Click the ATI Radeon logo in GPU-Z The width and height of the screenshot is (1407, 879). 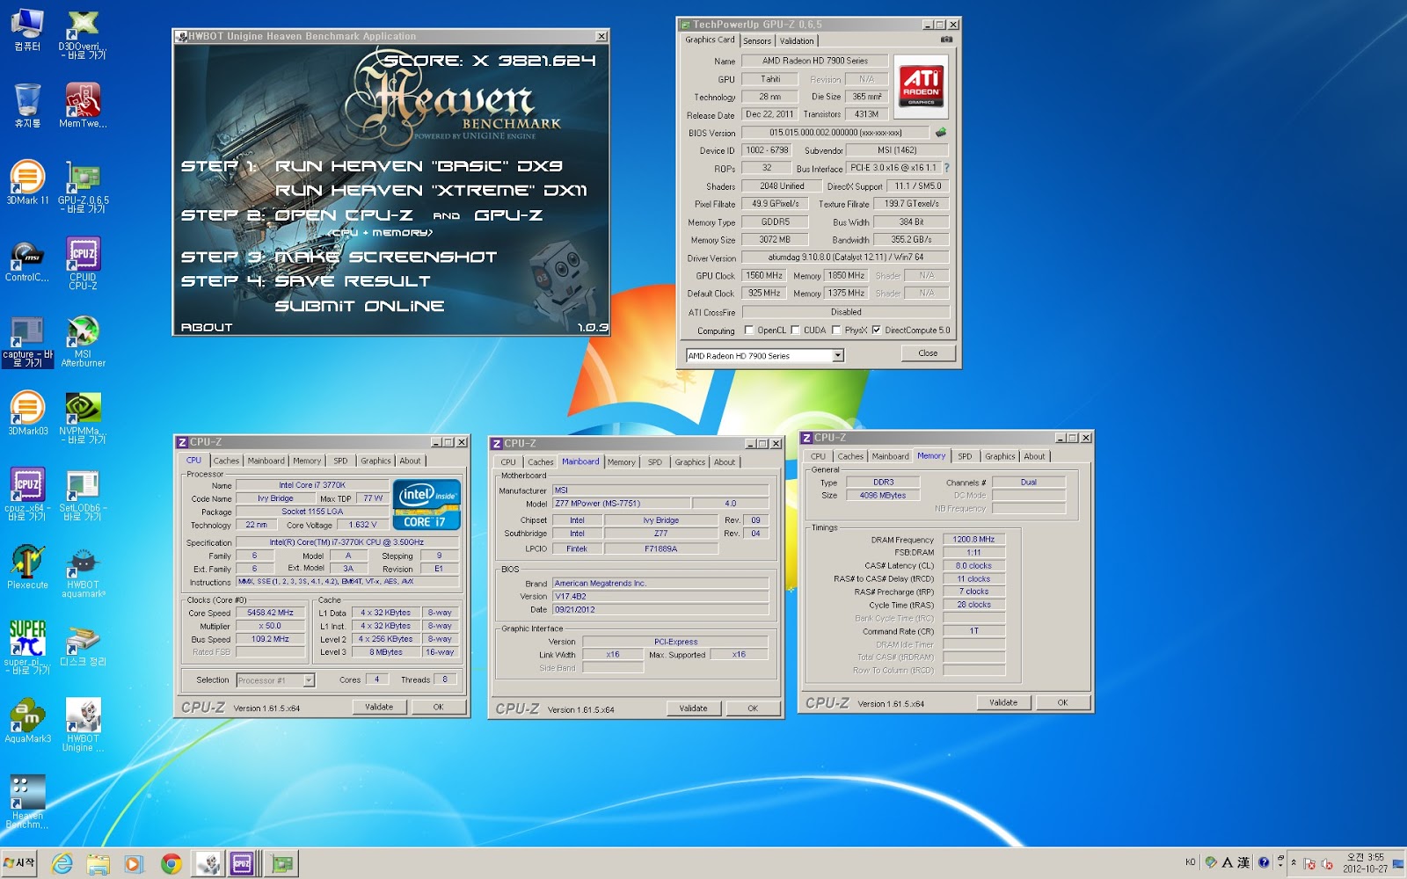coord(921,87)
